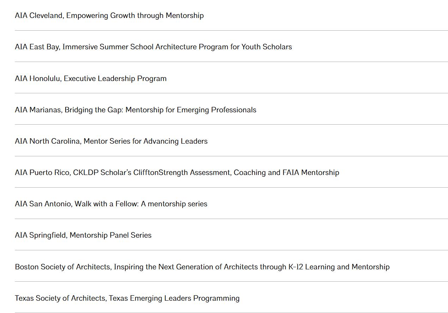Image resolution: width=448 pixels, height=313 pixels.
Task: Click the AIA Puerto Rico entry
Action: tap(177, 173)
